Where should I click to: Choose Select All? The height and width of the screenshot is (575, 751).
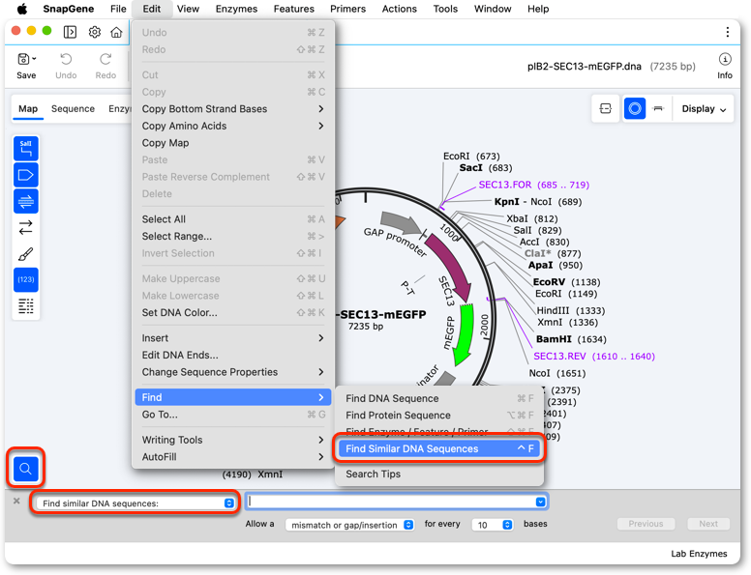pyautogui.click(x=233, y=219)
